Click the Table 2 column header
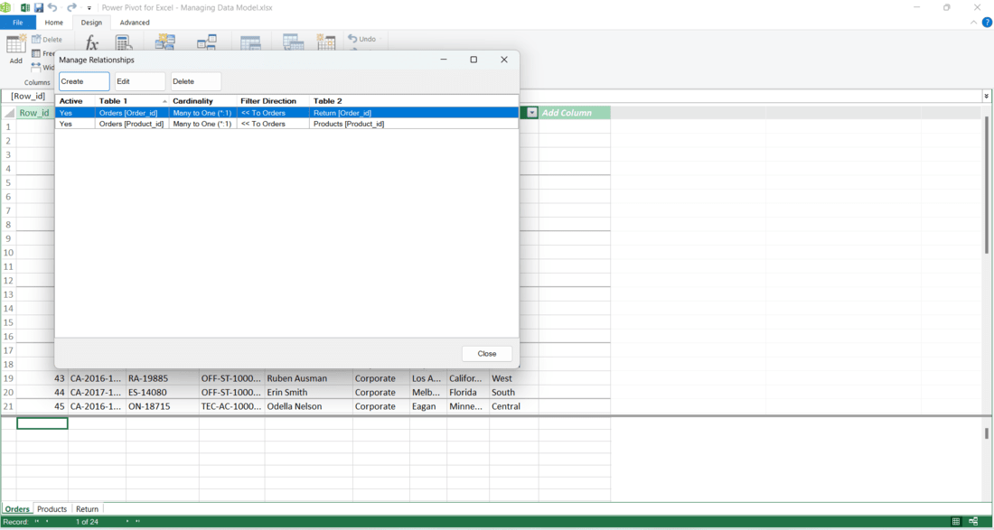Image resolution: width=994 pixels, height=530 pixels. pos(414,101)
